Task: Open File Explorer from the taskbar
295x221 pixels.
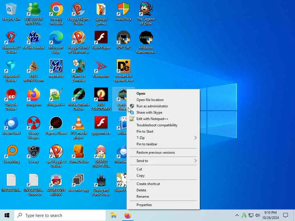Action: point(114,215)
